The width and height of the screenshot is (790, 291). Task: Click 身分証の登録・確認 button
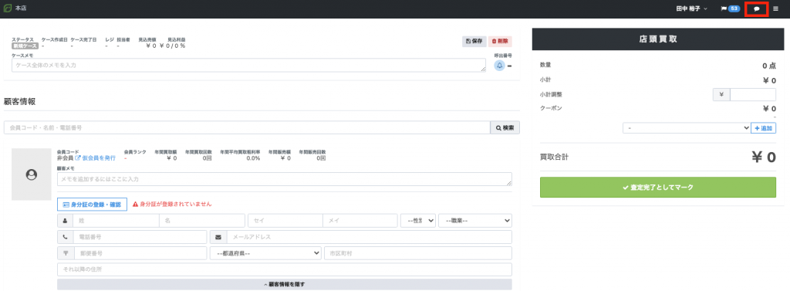[93, 205]
